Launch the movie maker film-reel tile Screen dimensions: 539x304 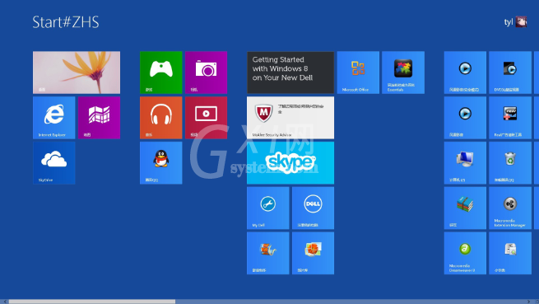click(267, 253)
